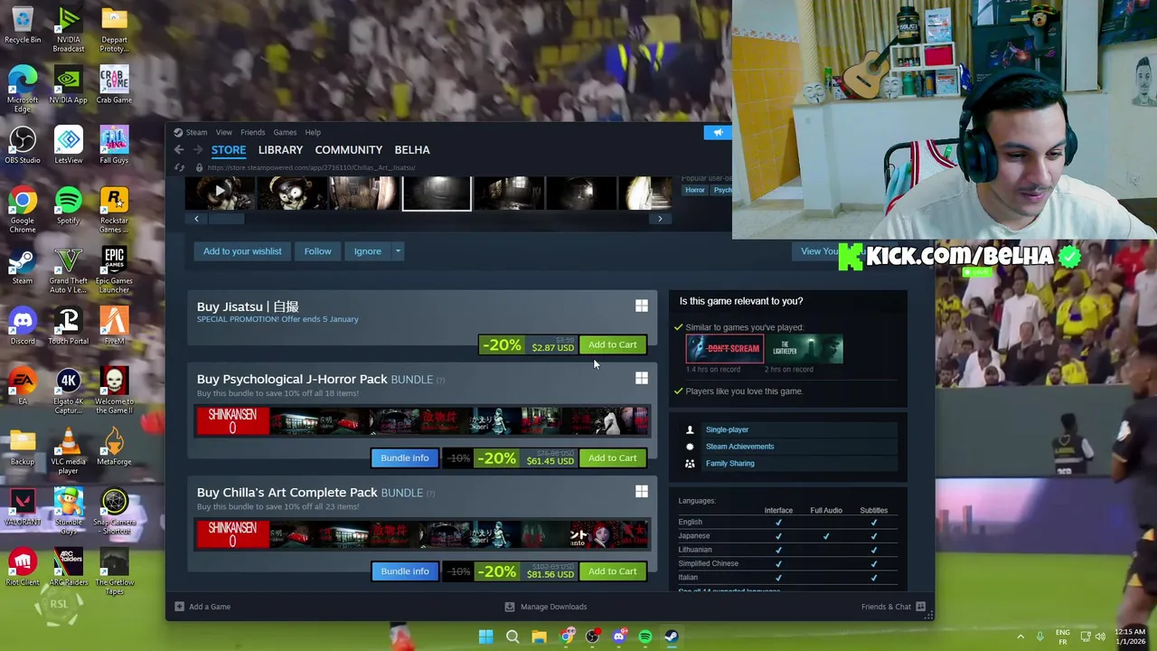Add Chilla's Art Complete Pack to cart
Screen dimensions: 1157x651
[x=612, y=571]
